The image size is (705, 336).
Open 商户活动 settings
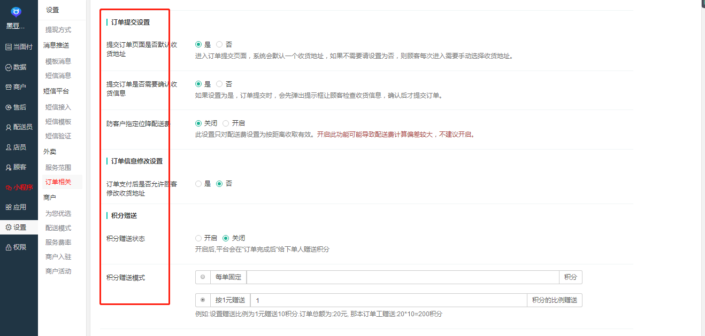click(58, 271)
